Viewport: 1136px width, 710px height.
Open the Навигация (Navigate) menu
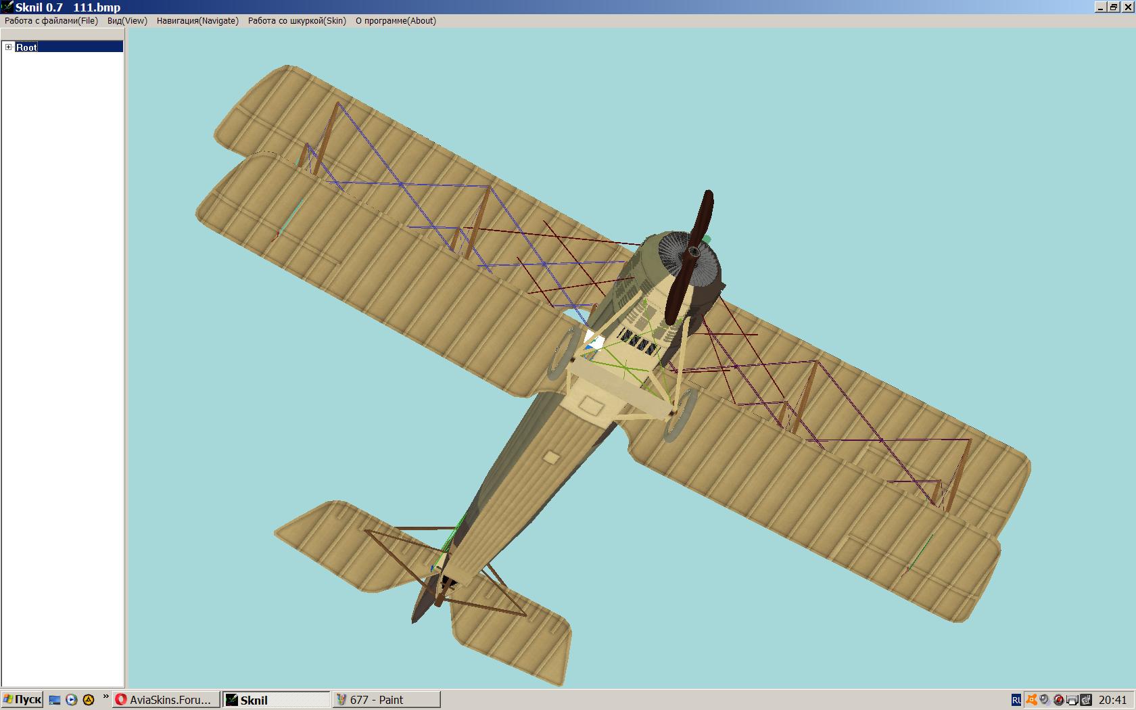pyautogui.click(x=197, y=21)
